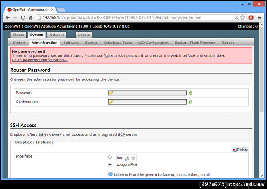Open the Reboot sub-tab
Viewport: 267px width, 189px height.
[x=228, y=43]
